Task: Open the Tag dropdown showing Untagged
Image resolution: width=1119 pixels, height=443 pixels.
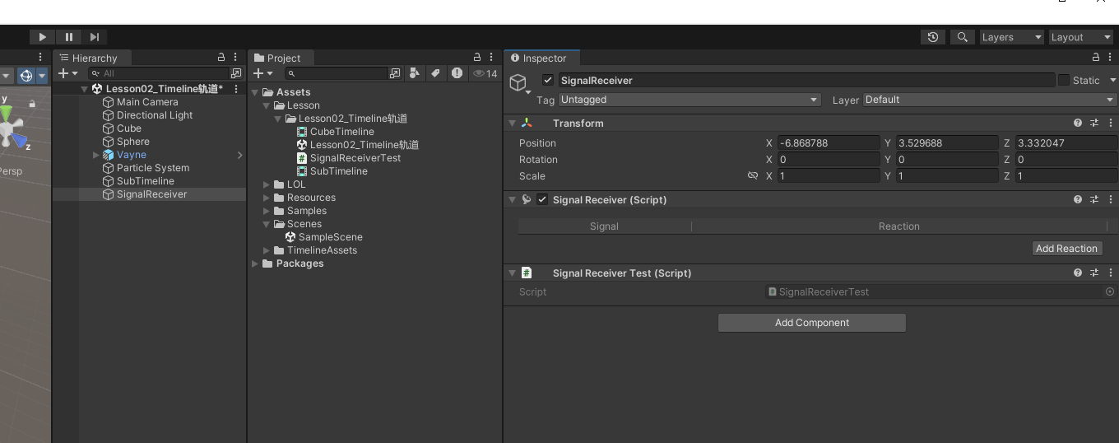Action: pyautogui.click(x=690, y=100)
